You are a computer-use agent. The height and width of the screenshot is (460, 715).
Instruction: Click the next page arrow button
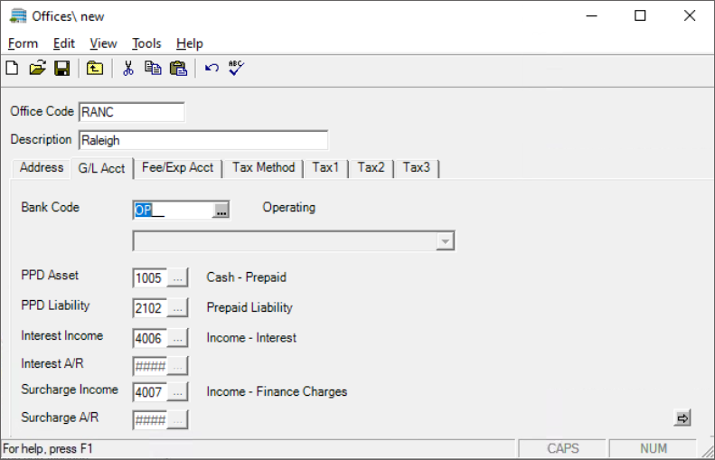click(x=682, y=418)
